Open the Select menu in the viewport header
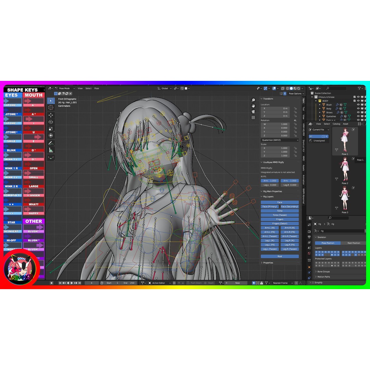Screen dimensions: 370x370 pyautogui.click(x=88, y=88)
